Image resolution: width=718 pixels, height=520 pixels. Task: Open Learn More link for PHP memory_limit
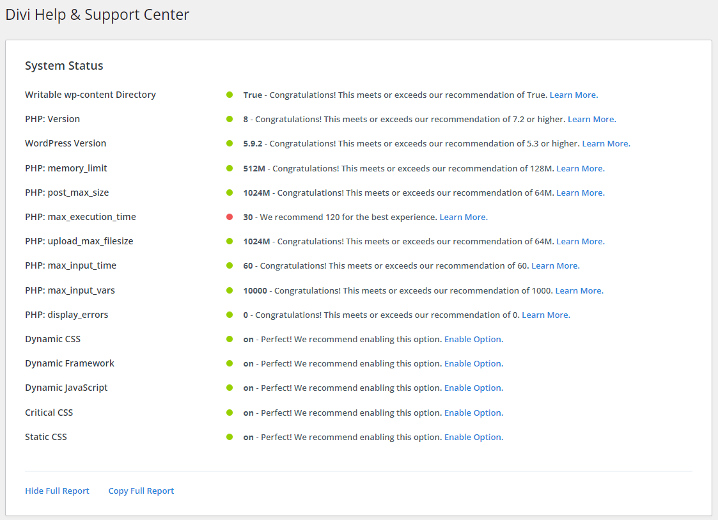point(581,169)
